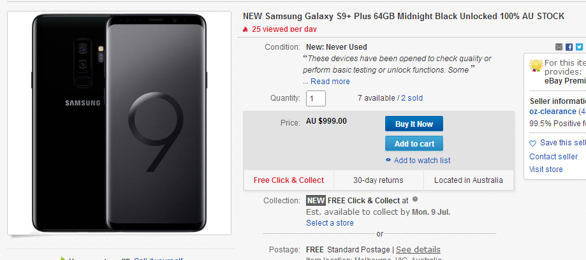Click Add to watch list link
Viewport: 586px width, 260px height.
[422, 160]
